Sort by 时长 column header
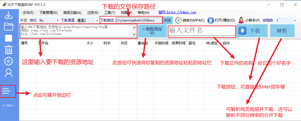Viewport: 301px width, 121px height. (x=111, y=43)
